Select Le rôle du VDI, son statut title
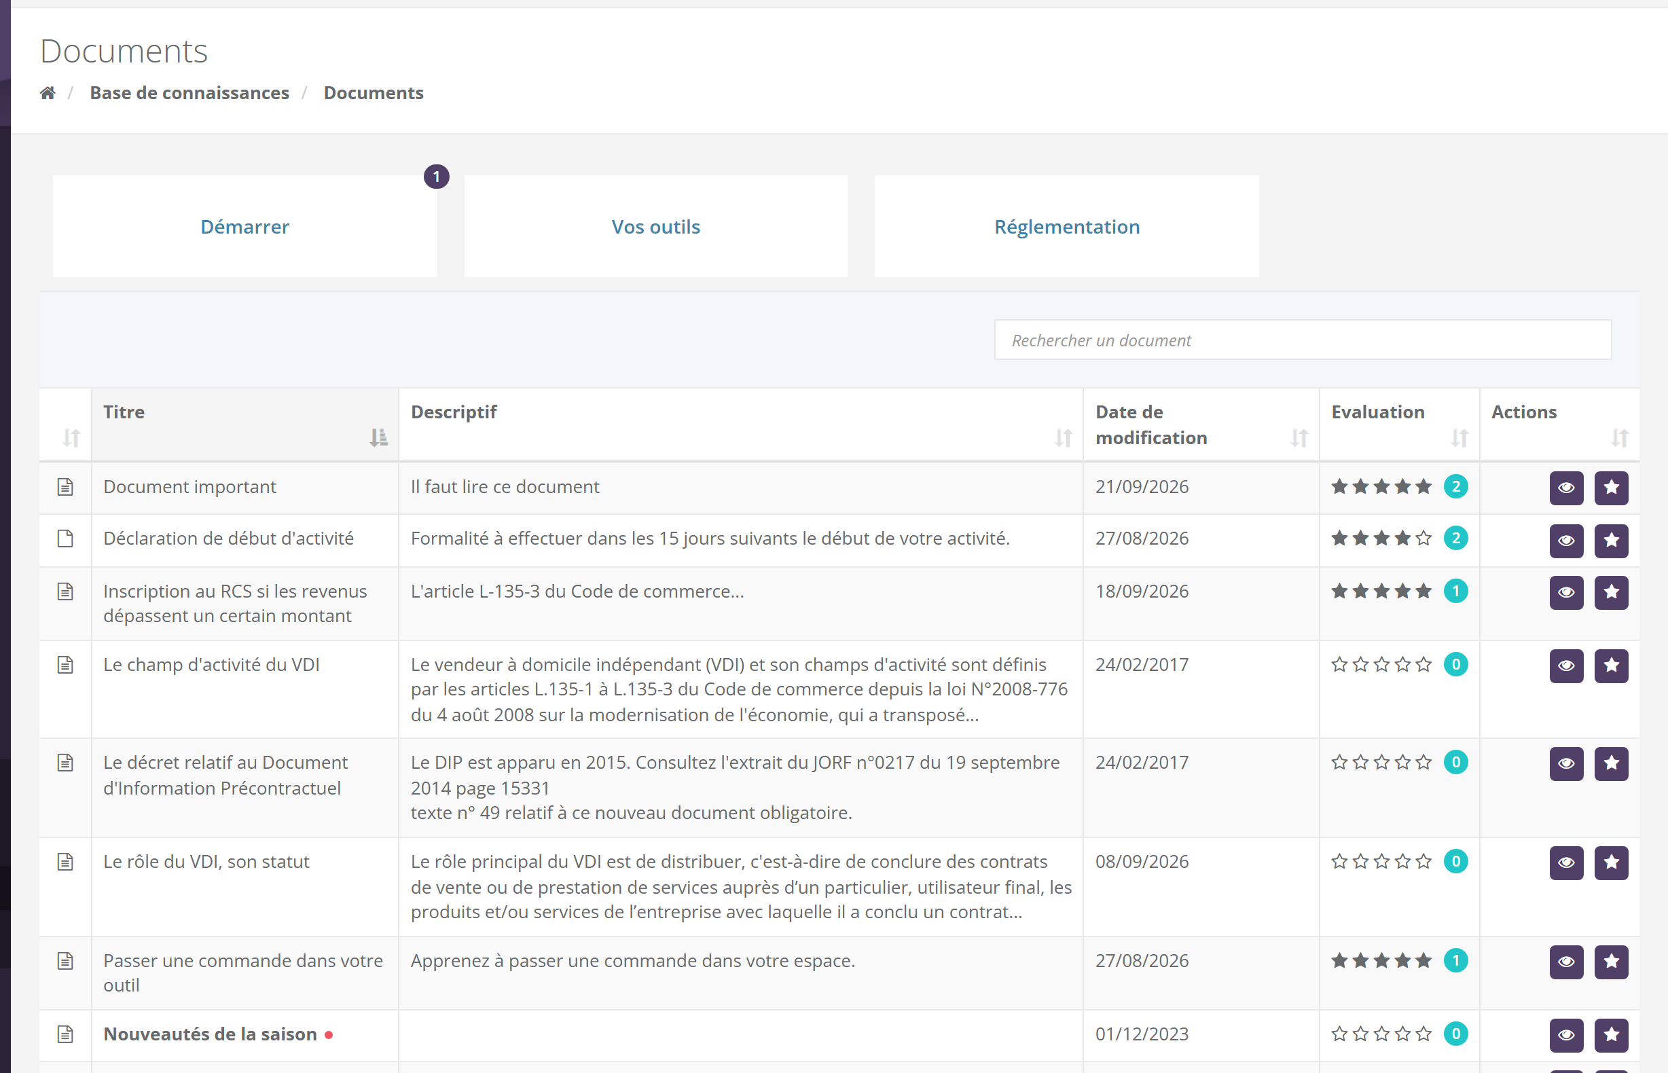 point(206,861)
